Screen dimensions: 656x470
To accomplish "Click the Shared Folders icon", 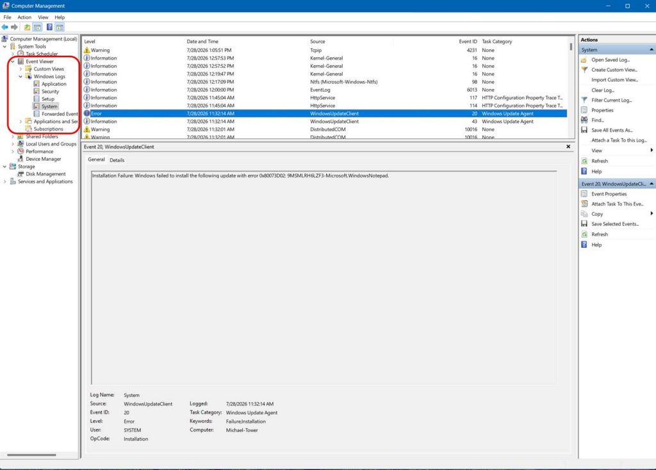I will [x=20, y=136].
